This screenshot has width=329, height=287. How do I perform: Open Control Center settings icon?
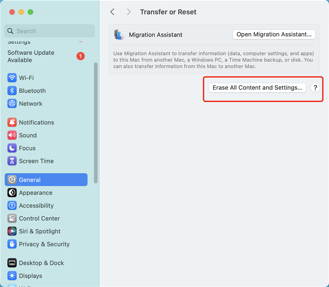tap(12, 218)
